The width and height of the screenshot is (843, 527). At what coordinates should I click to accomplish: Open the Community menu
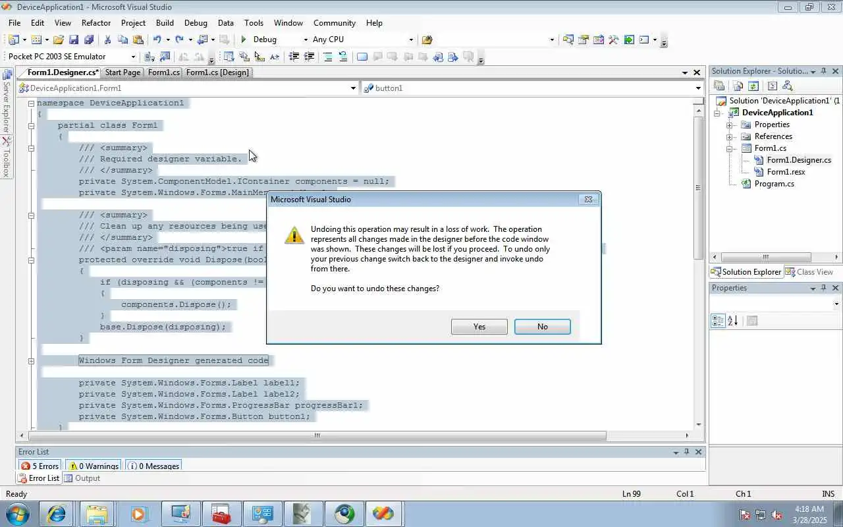pyautogui.click(x=335, y=22)
